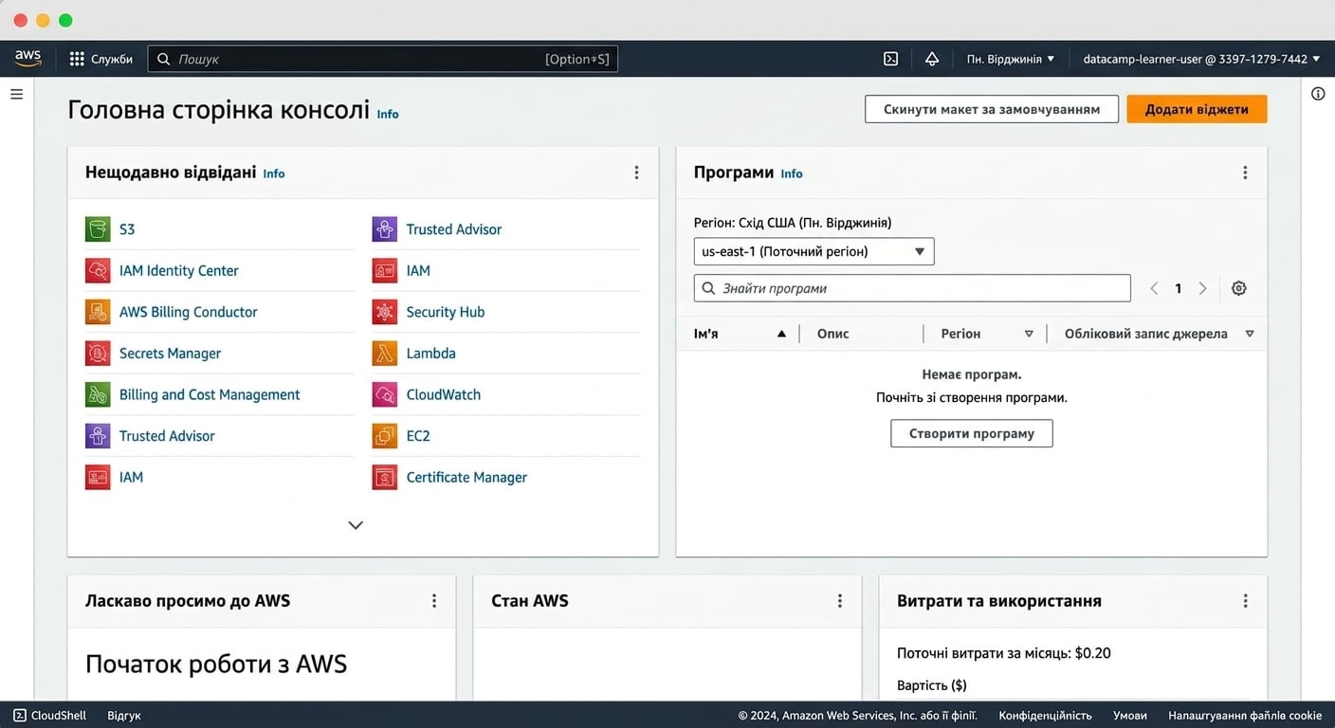The image size is (1335, 728).
Task: Open Trusted Advisor link below Billing and Cost Management
Action: 167,436
